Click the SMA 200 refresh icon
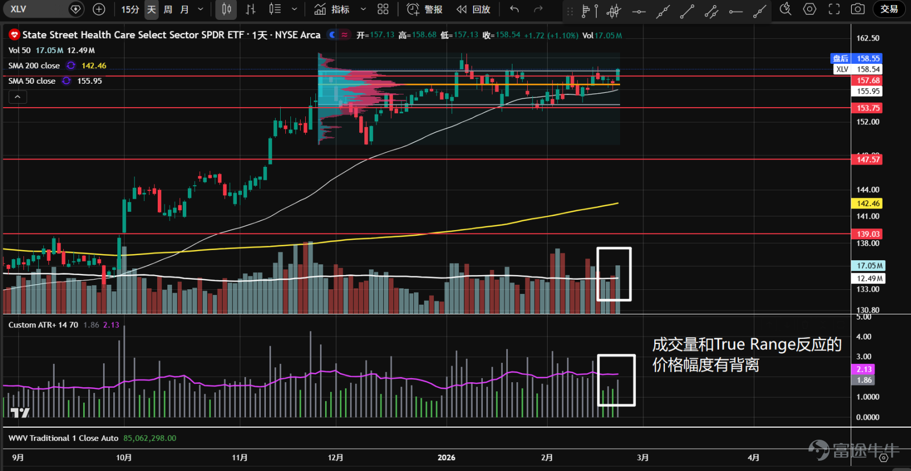Viewport: 911px width, 471px height. click(71, 65)
